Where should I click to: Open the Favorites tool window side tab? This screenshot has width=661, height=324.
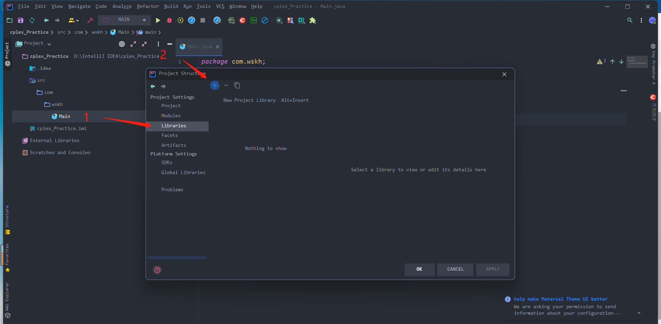tap(7, 258)
